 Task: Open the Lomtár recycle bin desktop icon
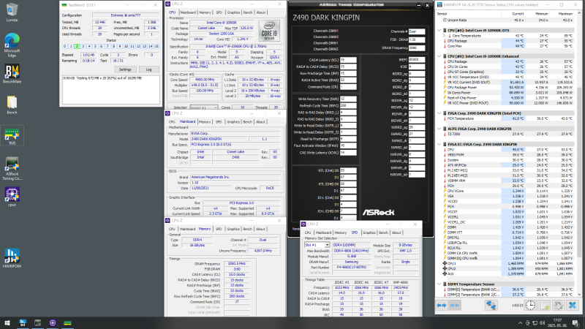(x=12, y=12)
